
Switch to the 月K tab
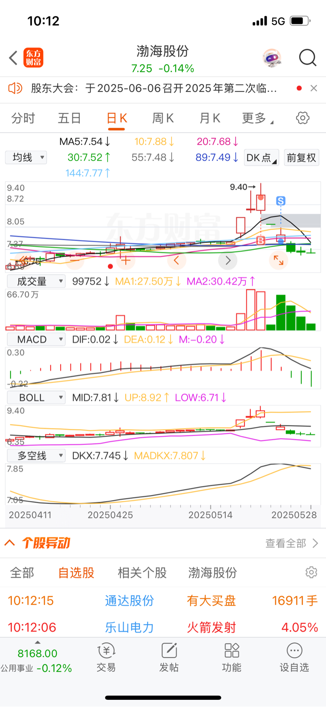(210, 118)
